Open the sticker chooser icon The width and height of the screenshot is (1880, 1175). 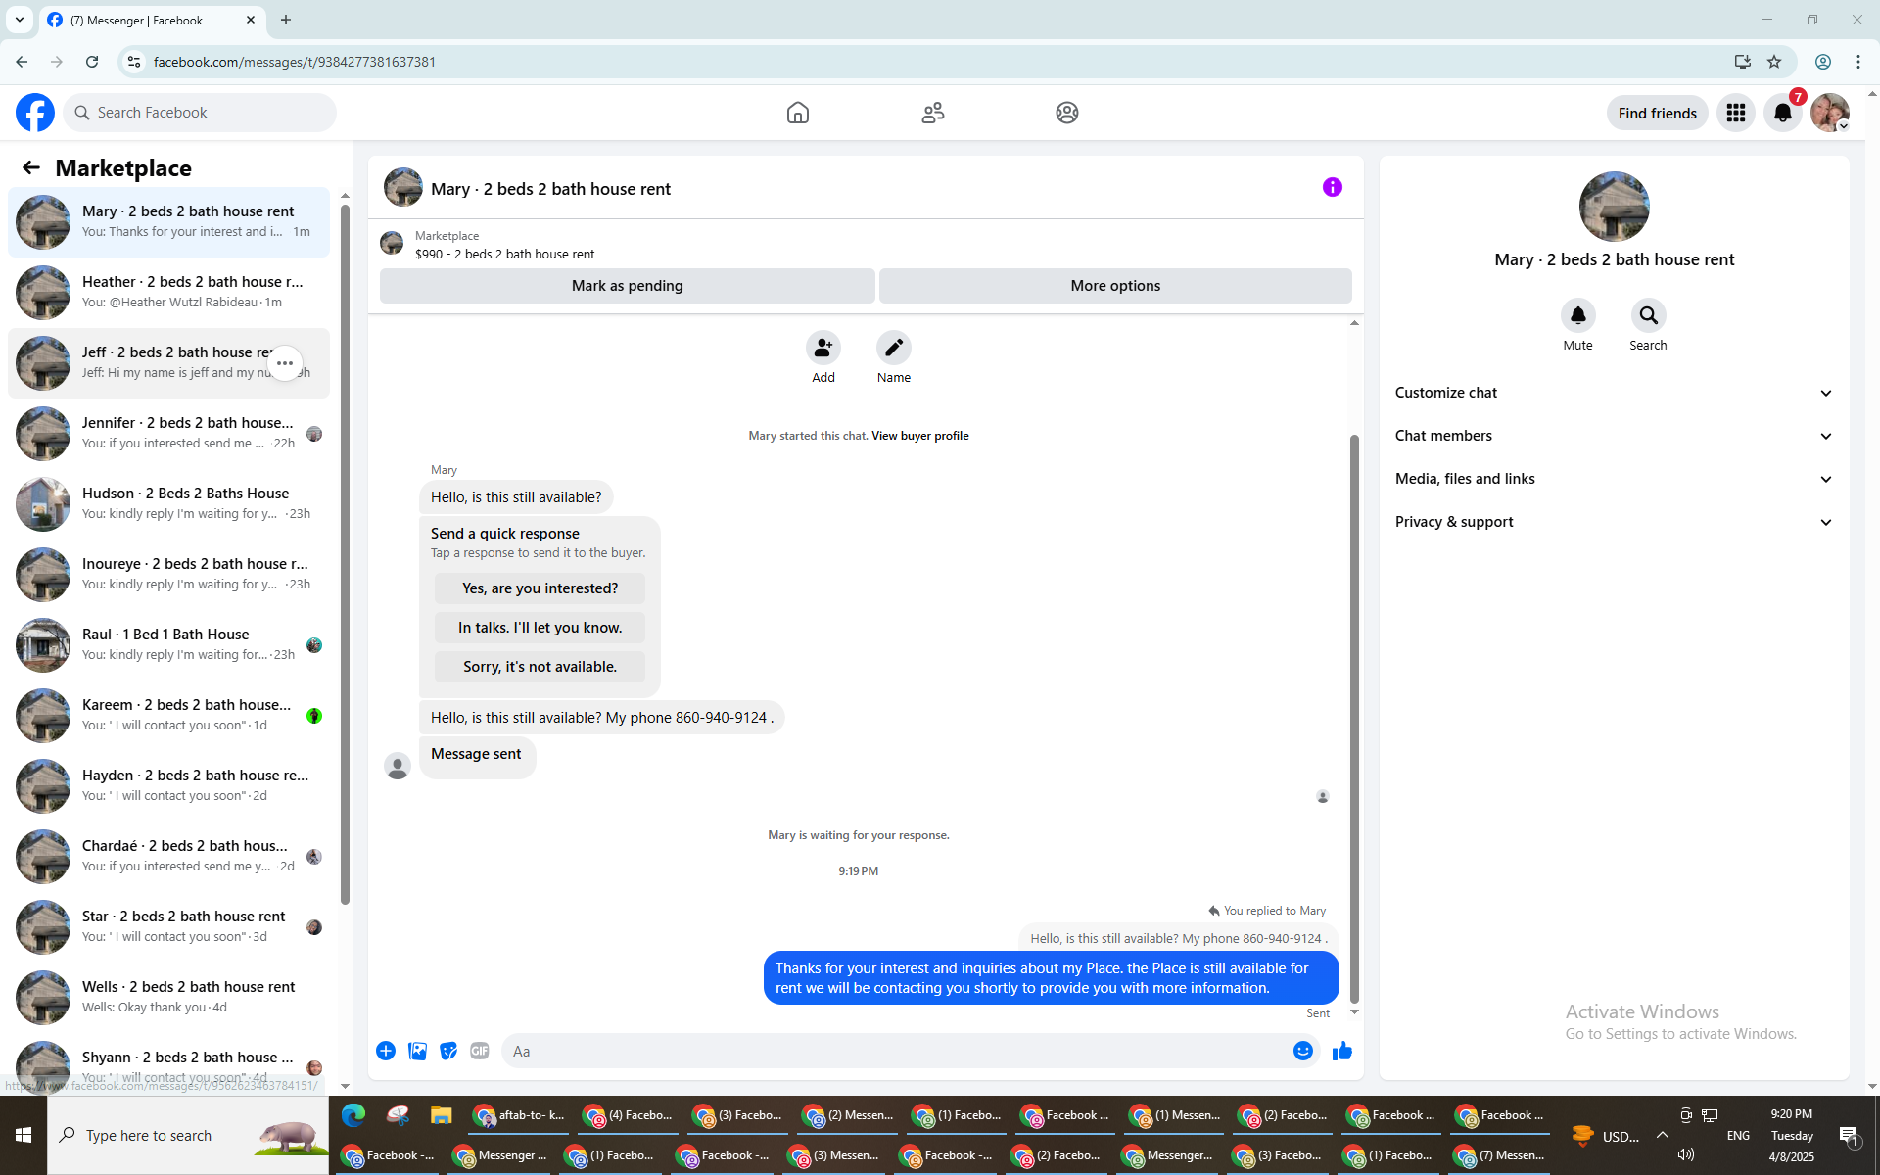[448, 1051]
